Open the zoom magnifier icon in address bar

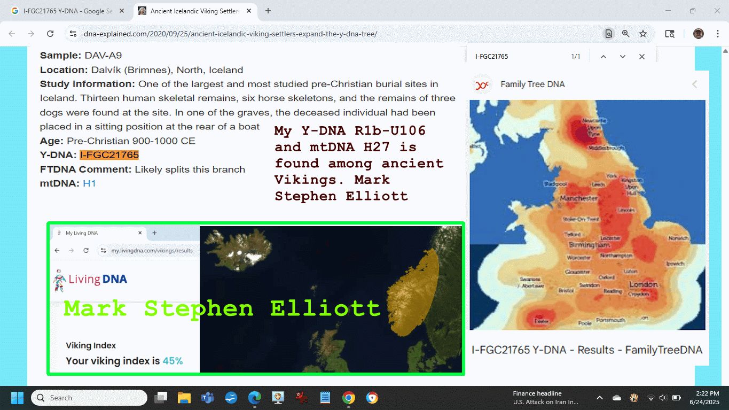[x=626, y=34]
